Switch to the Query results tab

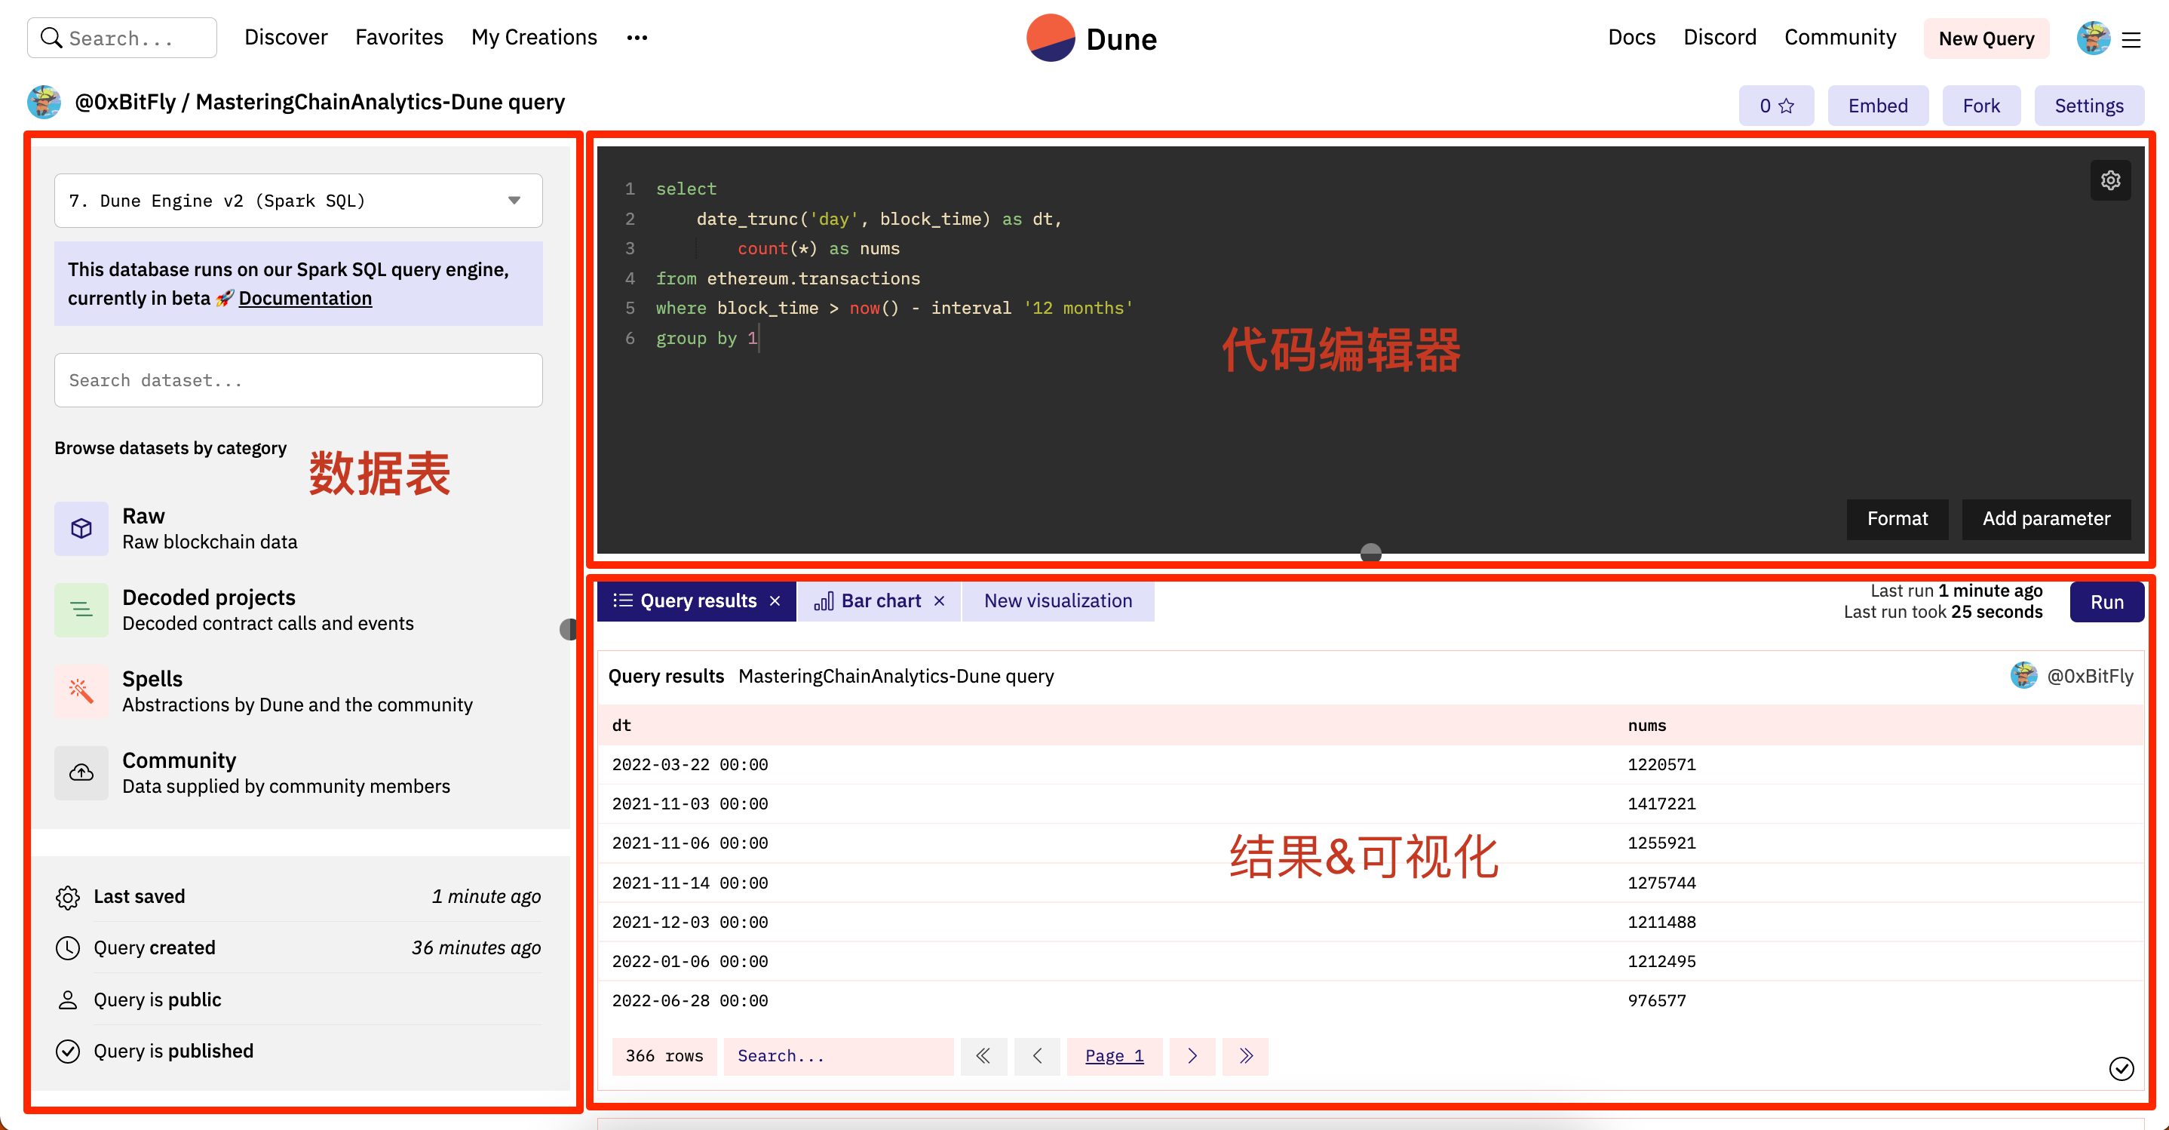pos(695,600)
